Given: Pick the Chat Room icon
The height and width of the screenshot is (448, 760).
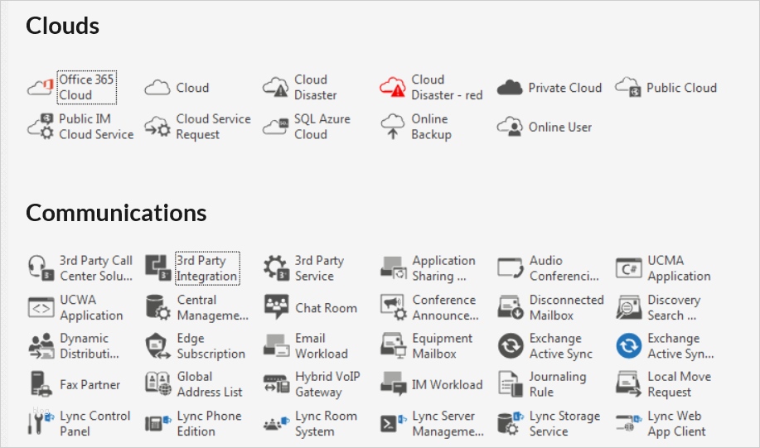Looking at the screenshot, I should 275,307.
